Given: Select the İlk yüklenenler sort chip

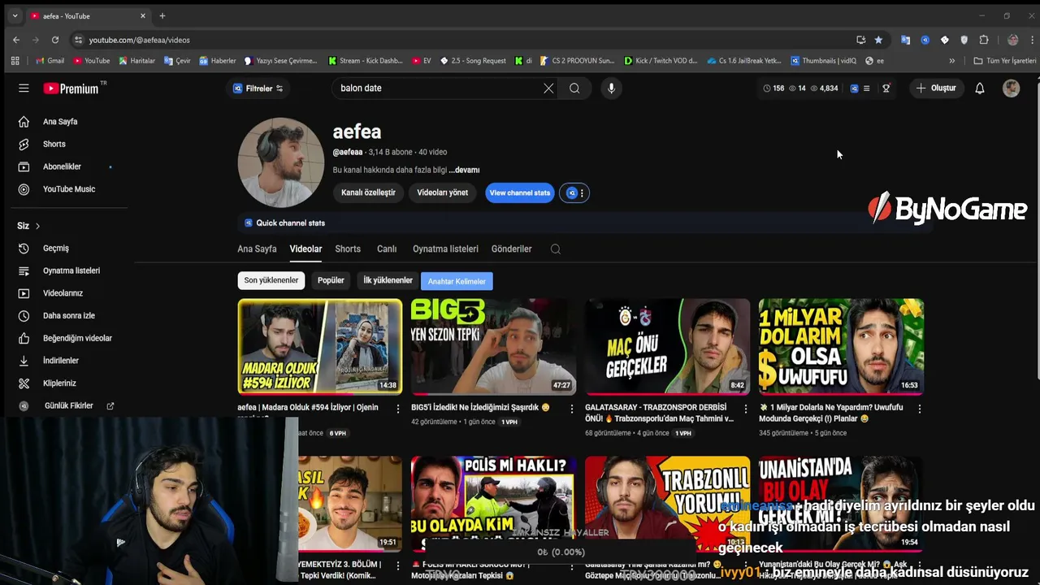Looking at the screenshot, I should click(388, 280).
